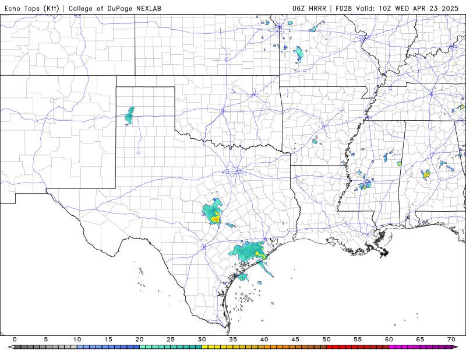Viewport: 466px width, 350px height.
Task: Select the red segment of the colorbar
Action: pyautogui.click(x=358, y=347)
